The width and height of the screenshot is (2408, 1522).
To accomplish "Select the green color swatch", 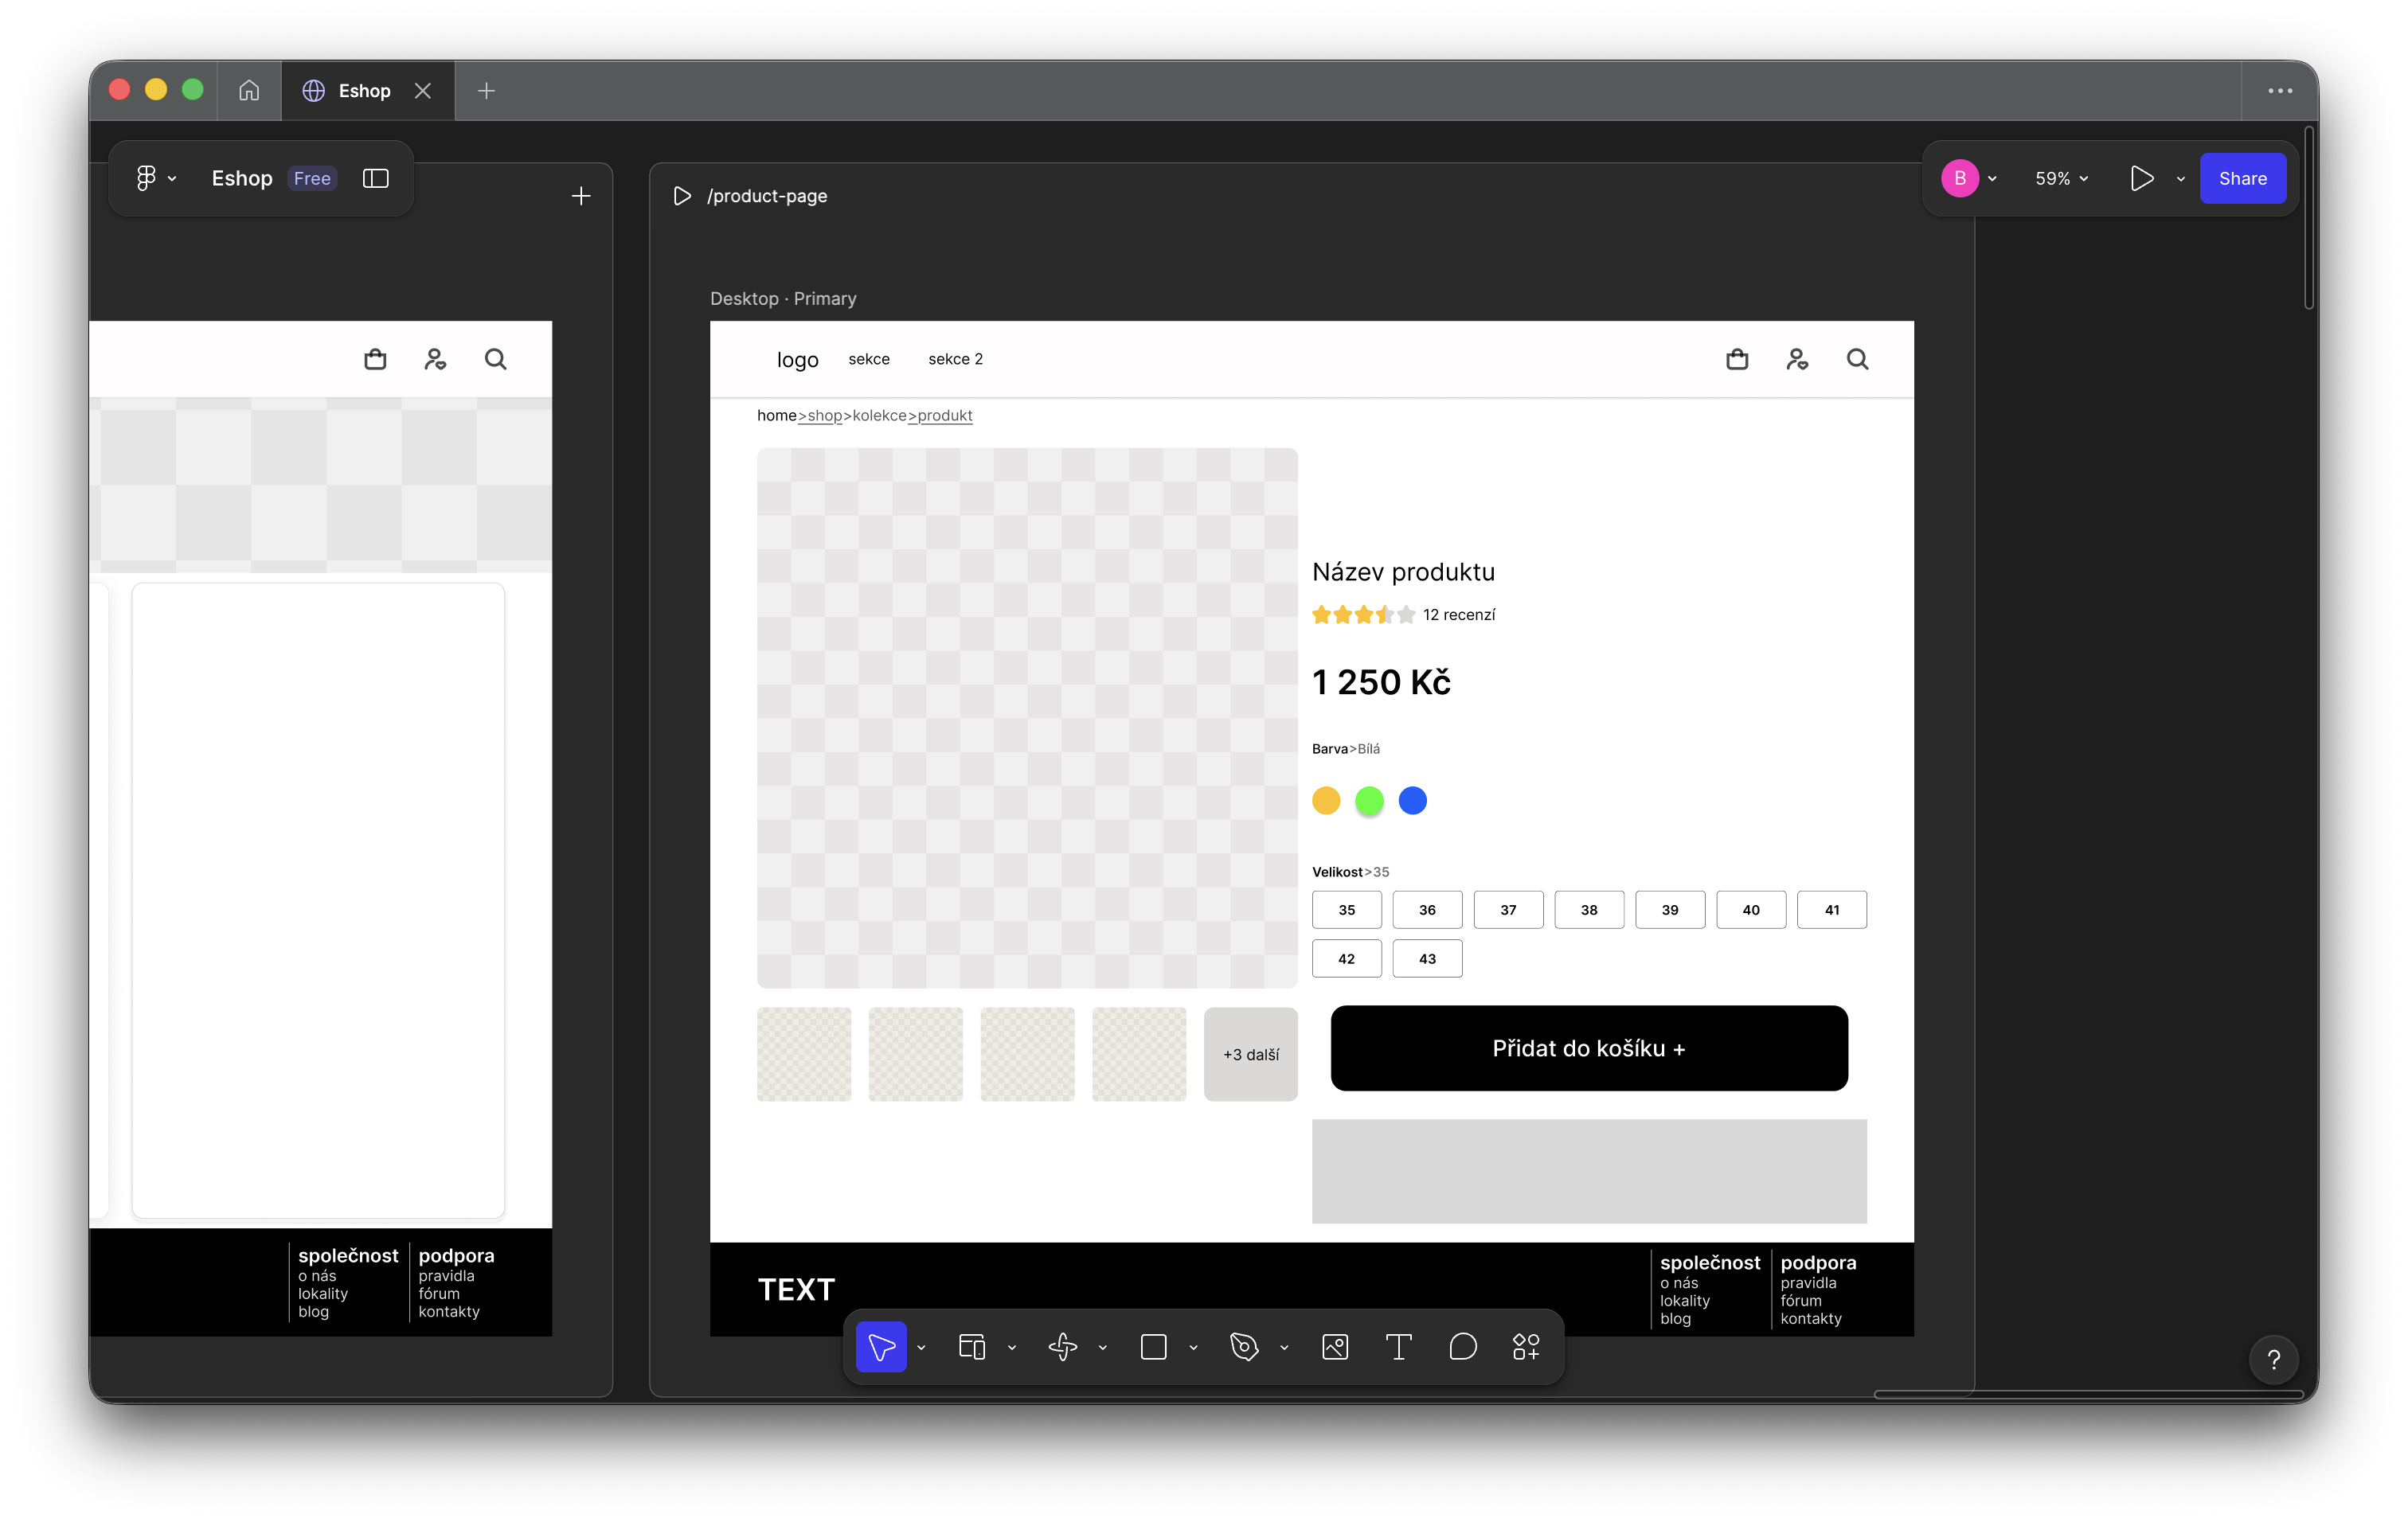I will point(1369,801).
